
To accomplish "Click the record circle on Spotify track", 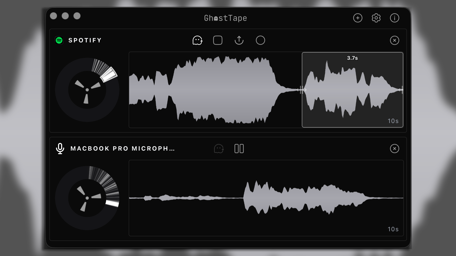I will click(x=260, y=40).
